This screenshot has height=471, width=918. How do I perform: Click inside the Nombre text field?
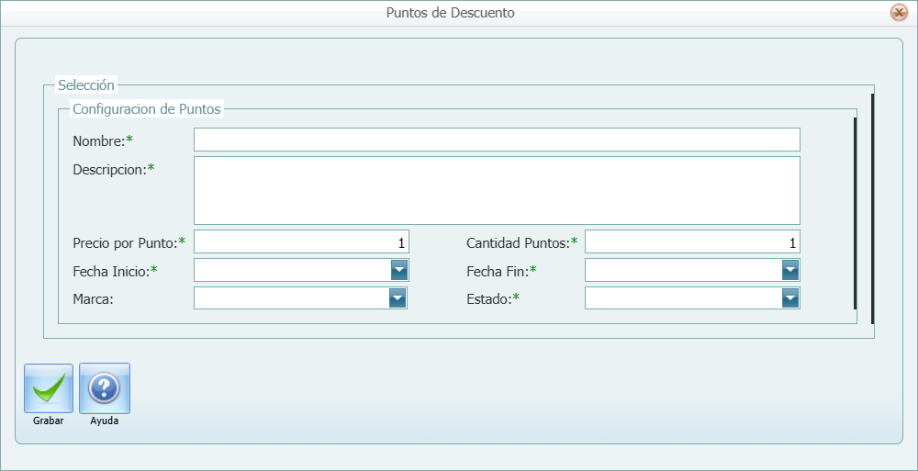(x=496, y=140)
